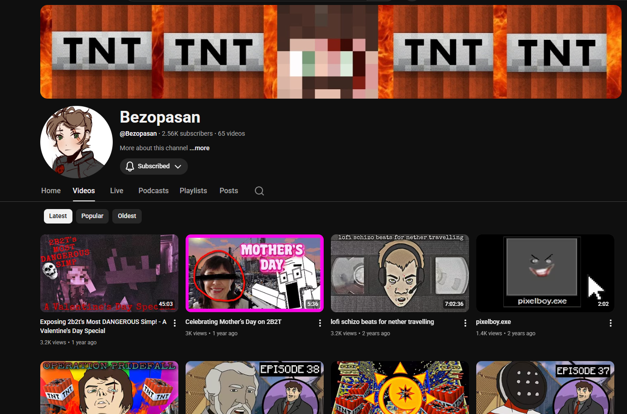Search this channel with the magnifier icon
This screenshot has width=627, height=414.
point(259,191)
